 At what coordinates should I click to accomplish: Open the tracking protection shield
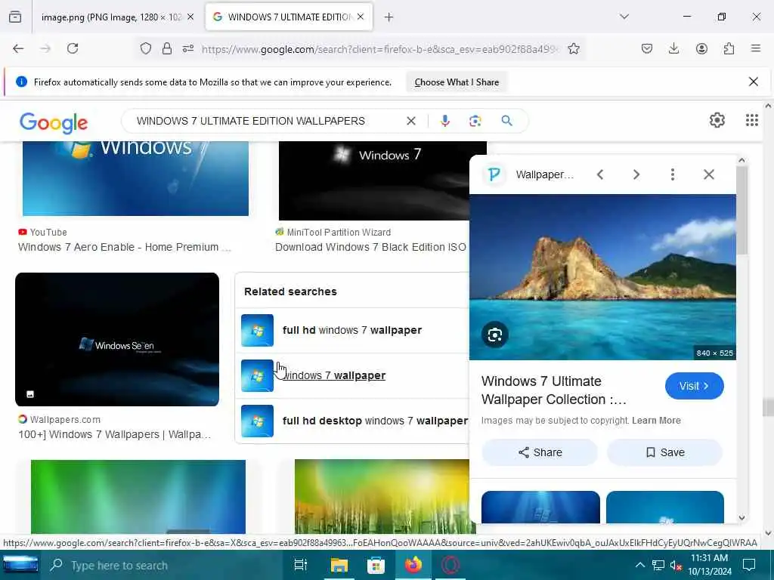point(146,48)
